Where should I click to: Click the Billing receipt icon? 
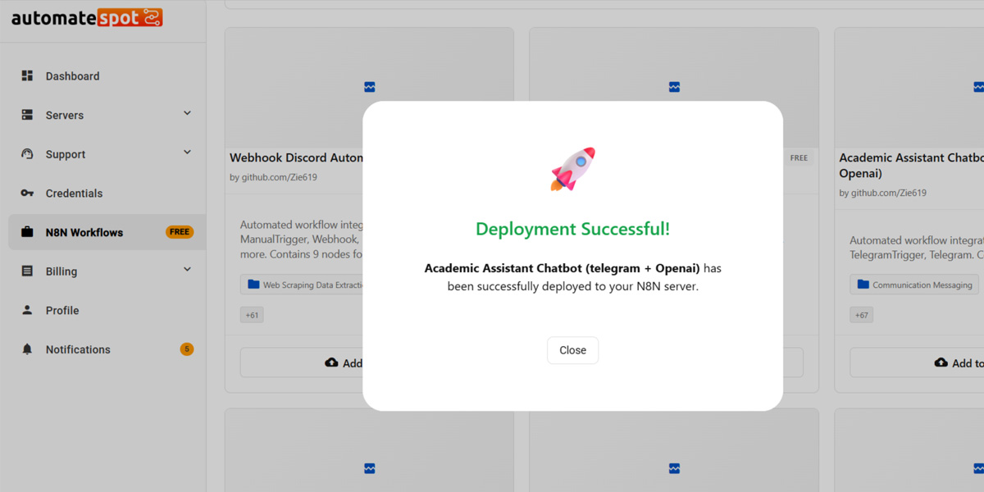click(27, 271)
